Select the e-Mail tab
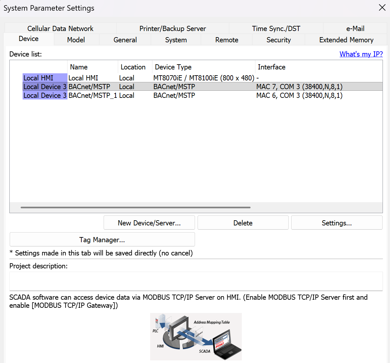 tap(355, 28)
